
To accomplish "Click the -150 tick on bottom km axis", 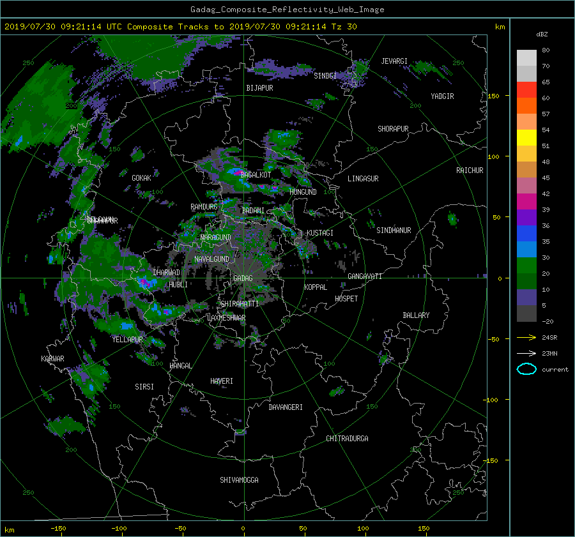I will 58,528.
